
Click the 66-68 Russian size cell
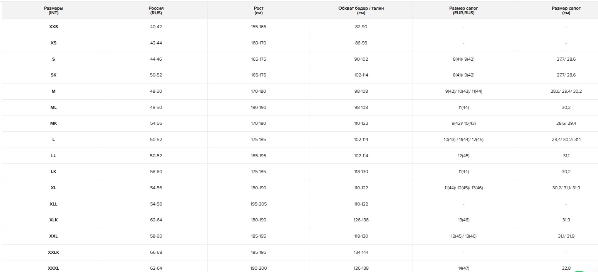click(x=156, y=252)
